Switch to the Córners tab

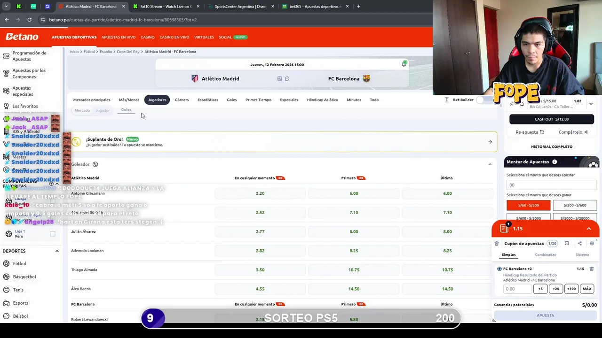pos(182,100)
